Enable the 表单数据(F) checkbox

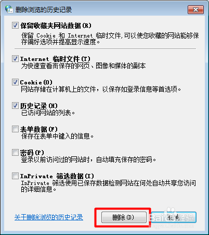[15, 129]
